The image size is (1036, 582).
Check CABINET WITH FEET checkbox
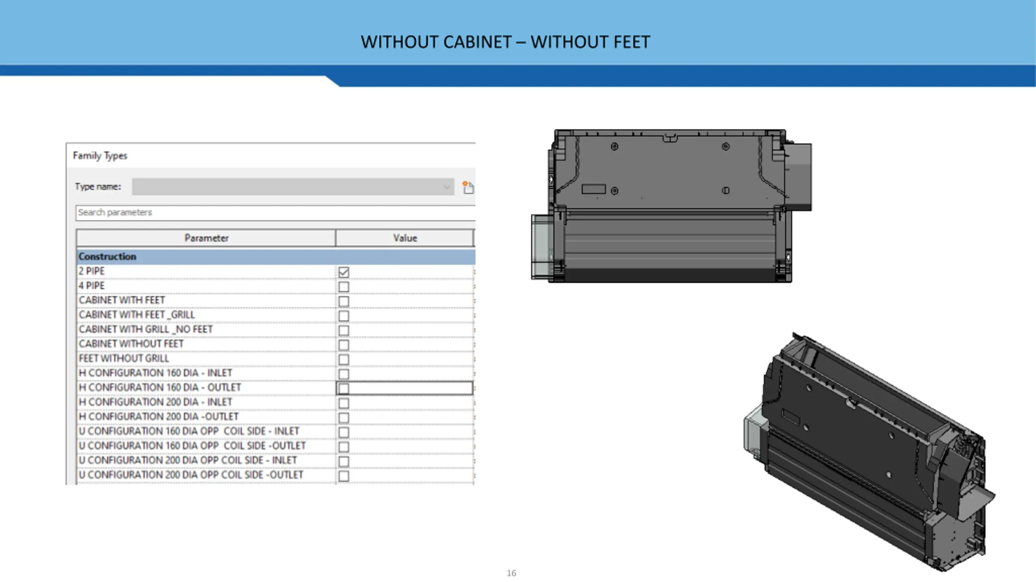[344, 301]
